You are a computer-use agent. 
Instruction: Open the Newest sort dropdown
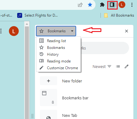pos(102,67)
